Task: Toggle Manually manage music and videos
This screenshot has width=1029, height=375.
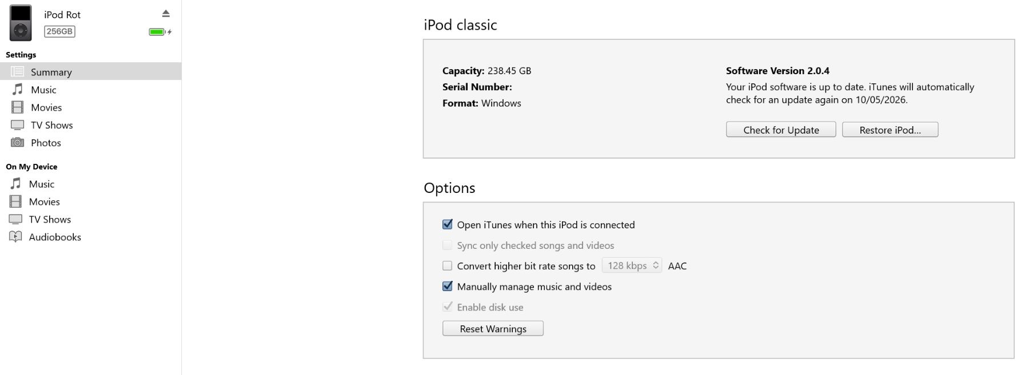Action: 448,286
